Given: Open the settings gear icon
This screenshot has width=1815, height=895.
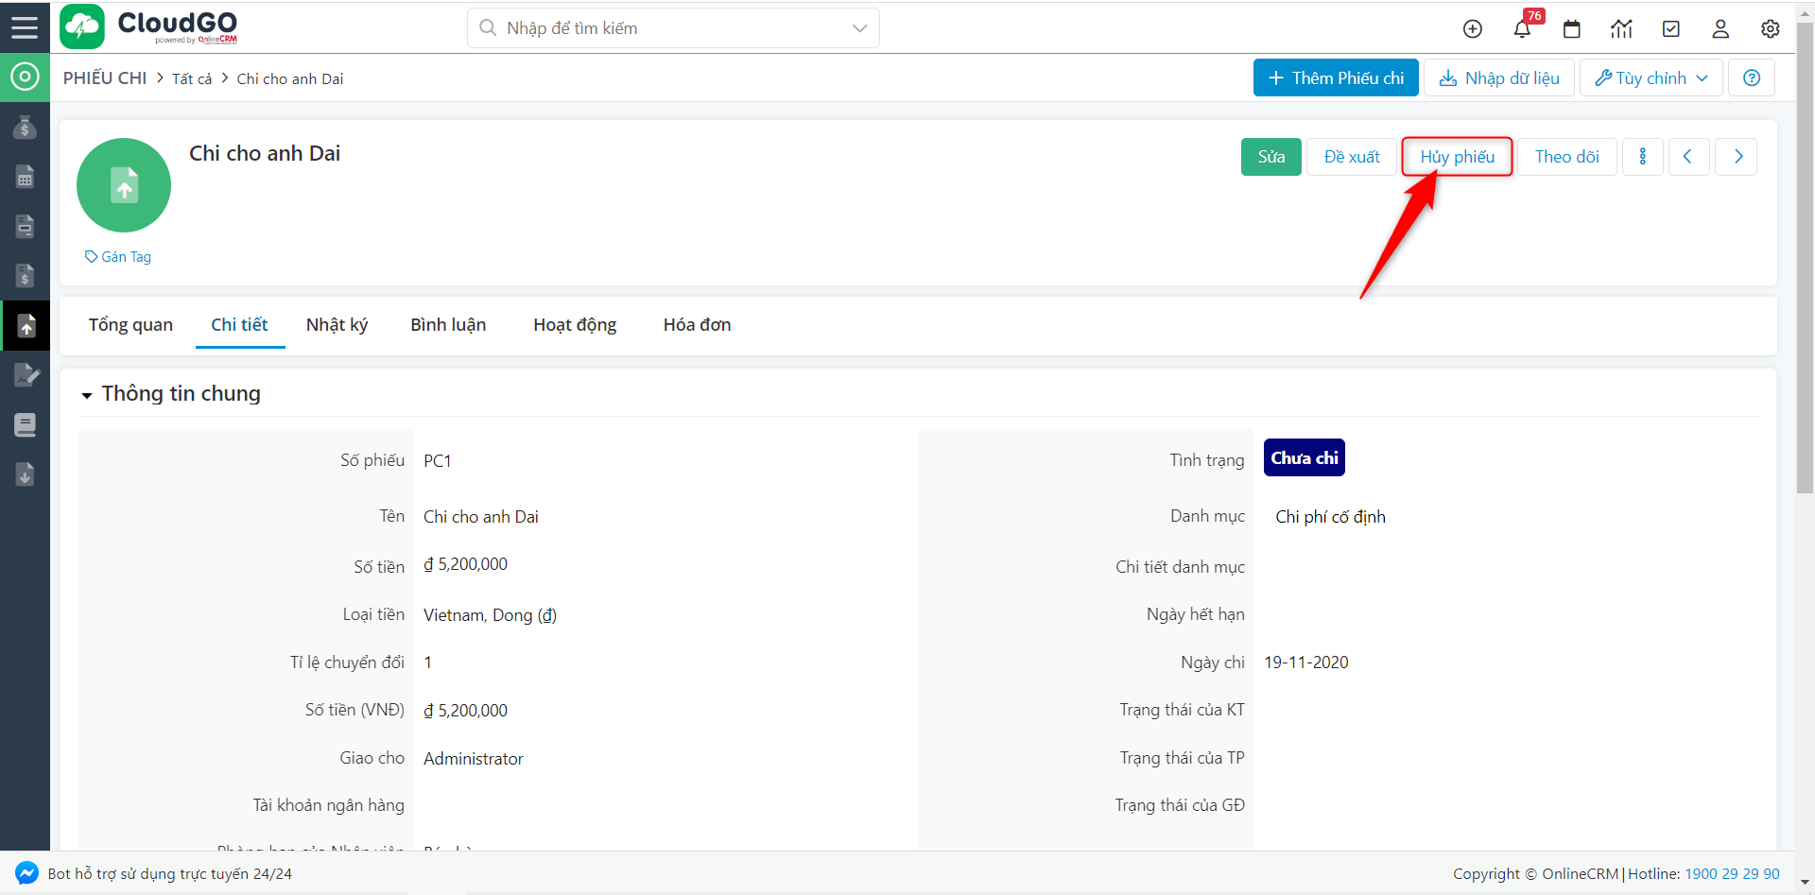Looking at the screenshot, I should click(1770, 29).
